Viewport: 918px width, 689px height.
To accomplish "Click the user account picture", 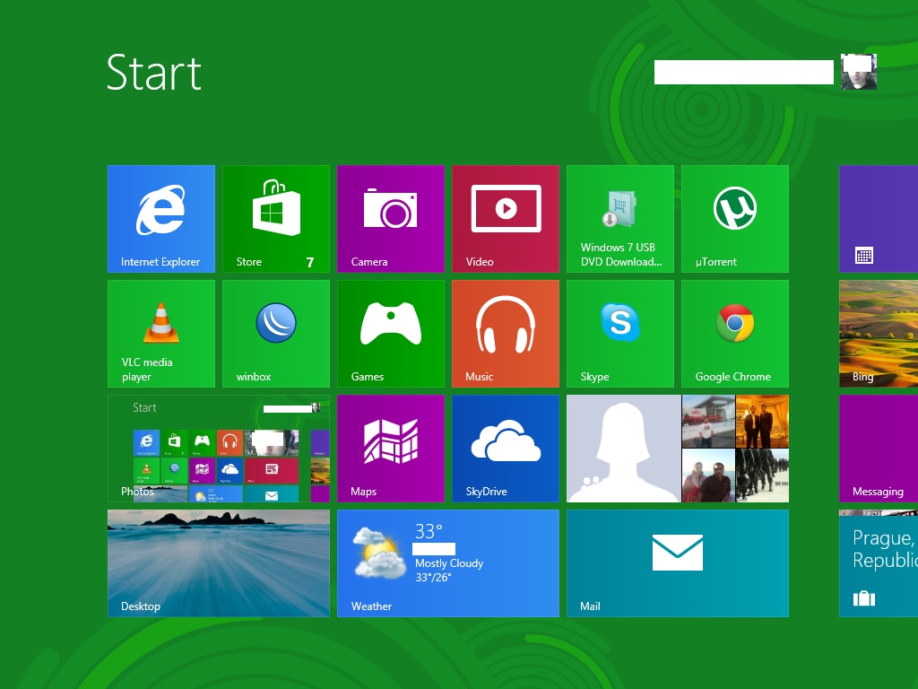I will 858,72.
